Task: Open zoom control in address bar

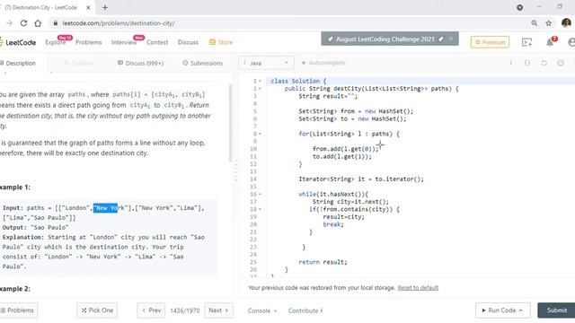Action: [535, 23]
